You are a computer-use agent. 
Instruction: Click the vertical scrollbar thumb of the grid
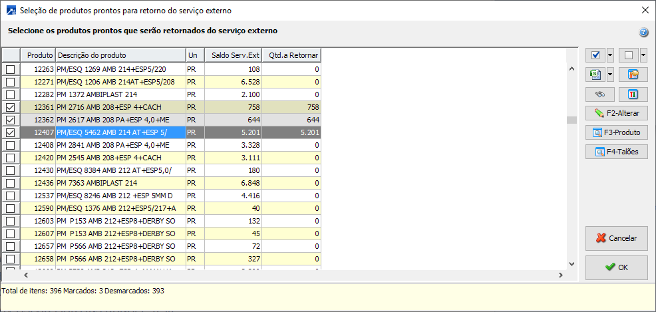(571, 120)
